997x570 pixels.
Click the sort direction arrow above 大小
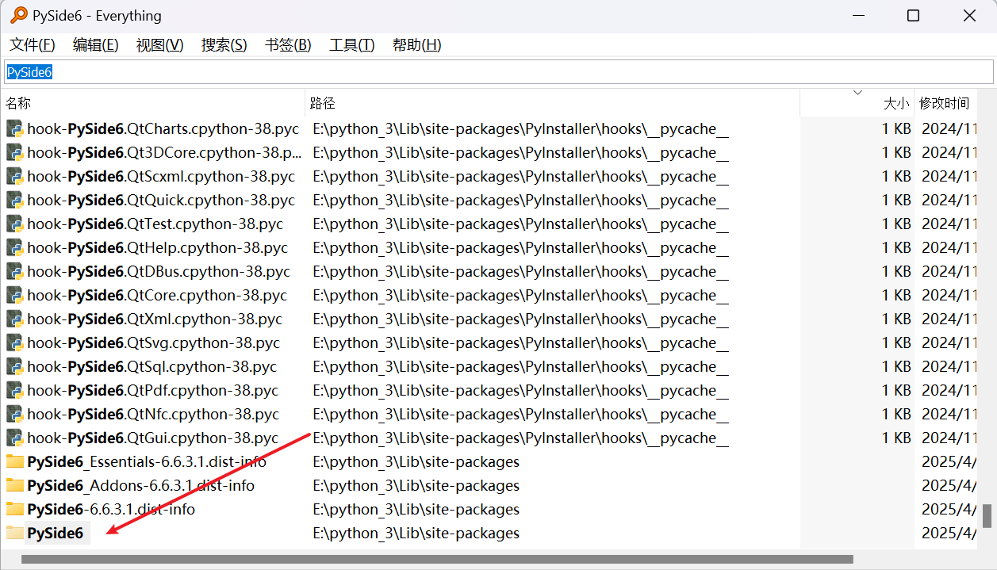coord(857,93)
